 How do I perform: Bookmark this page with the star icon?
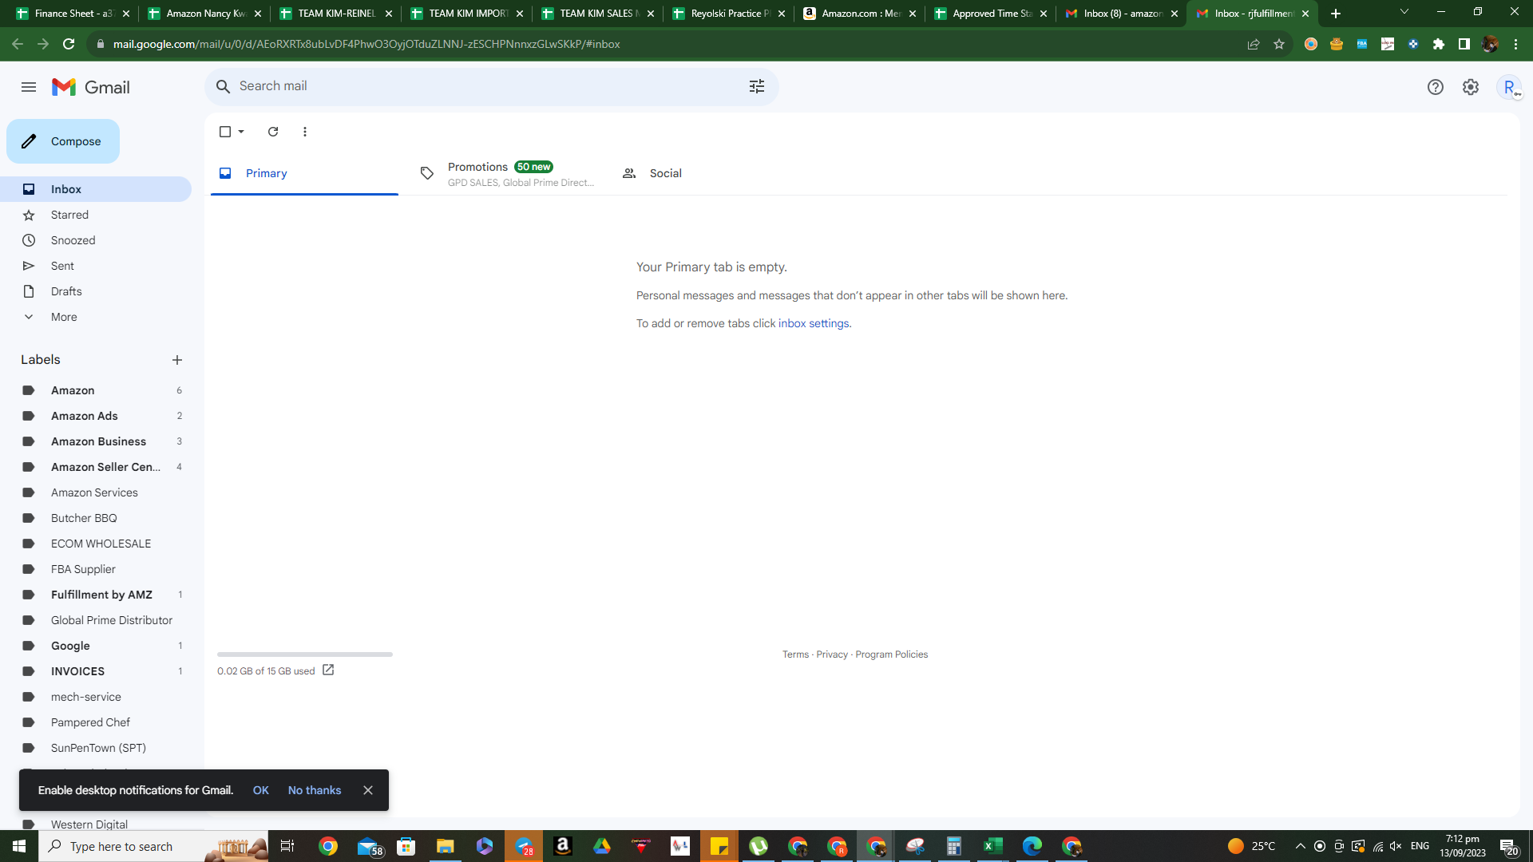click(x=1279, y=44)
